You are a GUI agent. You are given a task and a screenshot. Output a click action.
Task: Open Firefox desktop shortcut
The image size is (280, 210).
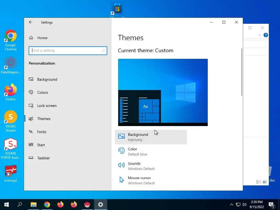(x=11, y=92)
